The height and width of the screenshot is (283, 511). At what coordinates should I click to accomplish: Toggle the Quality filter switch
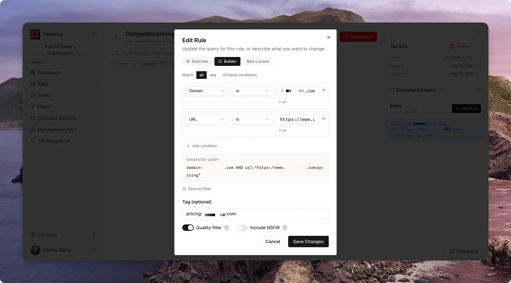188,228
